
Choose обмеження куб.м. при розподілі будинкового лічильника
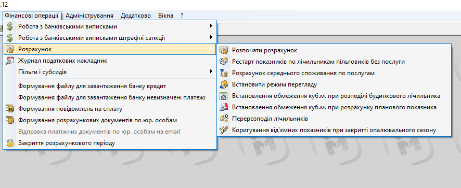point(334,96)
